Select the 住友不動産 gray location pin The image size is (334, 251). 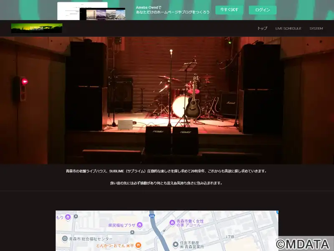coord(175,244)
